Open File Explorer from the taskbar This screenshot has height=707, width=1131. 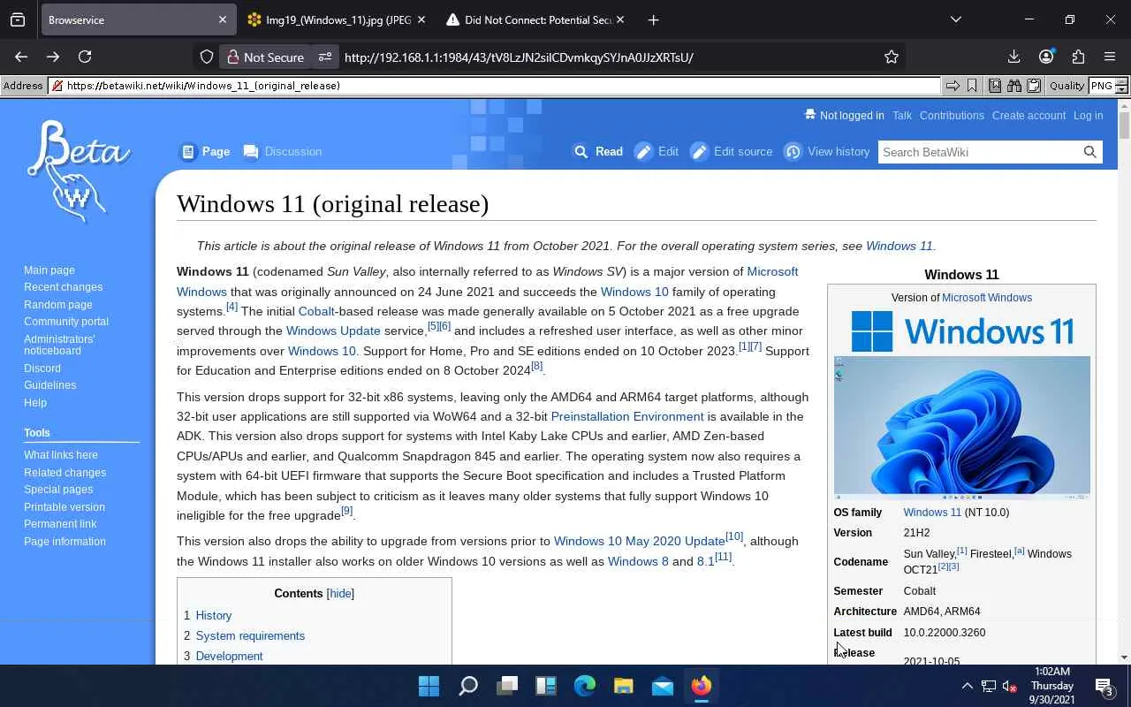624,686
